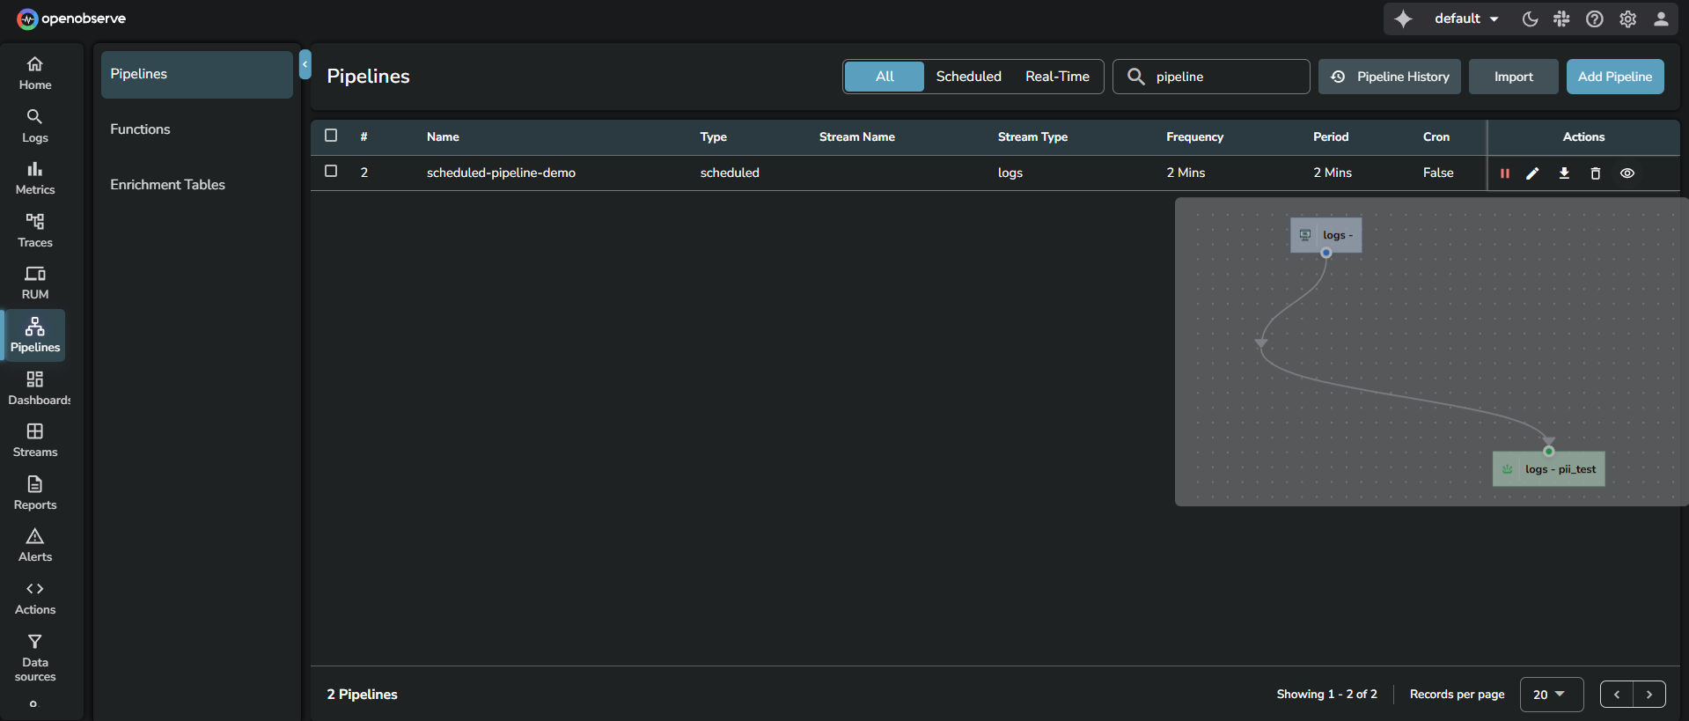Sort by the Period column header

coord(1331,136)
